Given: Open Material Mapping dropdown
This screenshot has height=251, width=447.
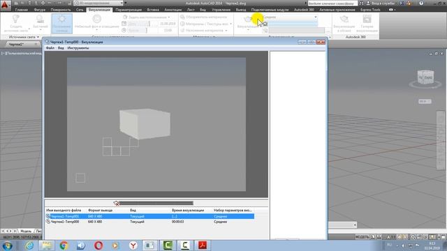Looking at the screenshot, I should [x=204, y=30].
